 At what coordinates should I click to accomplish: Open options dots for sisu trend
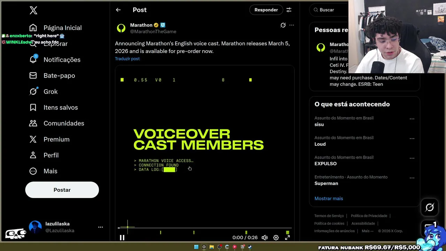point(412,119)
